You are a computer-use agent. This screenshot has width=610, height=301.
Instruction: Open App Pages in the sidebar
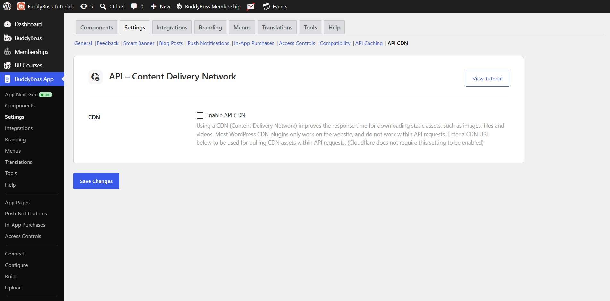click(x=17, y=203)
